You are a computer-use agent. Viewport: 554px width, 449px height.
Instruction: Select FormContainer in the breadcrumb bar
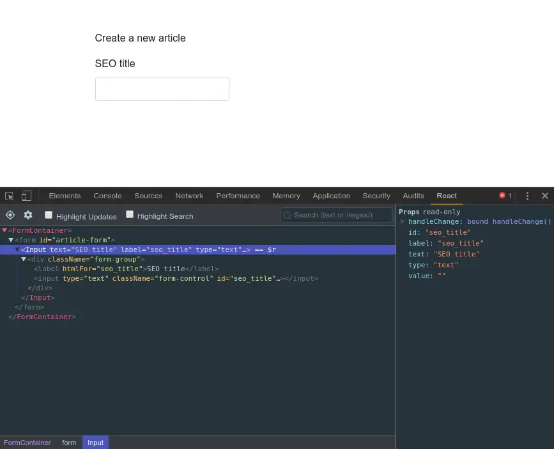27,442
